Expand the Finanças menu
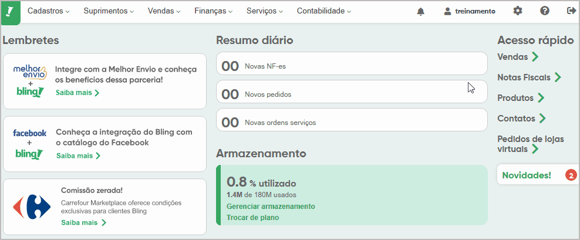 pos(214,11)
